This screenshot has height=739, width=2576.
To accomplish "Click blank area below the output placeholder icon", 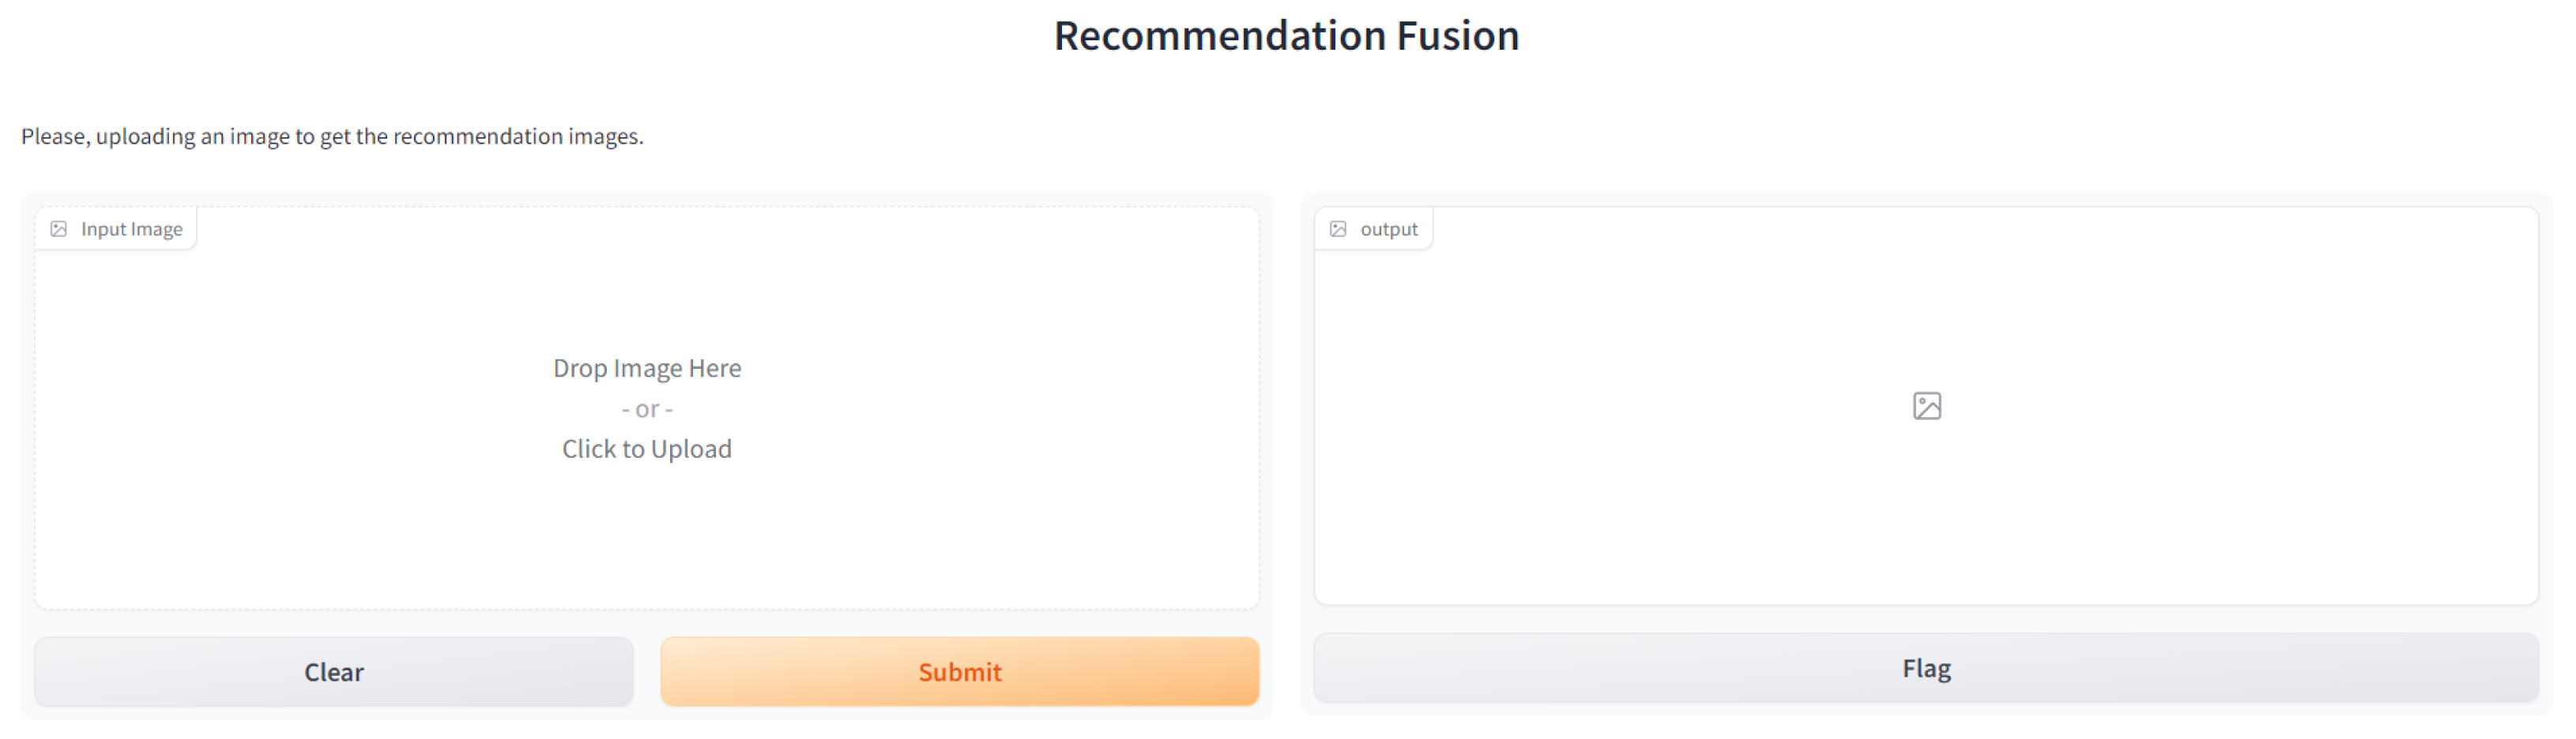I will pos(1926,520).
